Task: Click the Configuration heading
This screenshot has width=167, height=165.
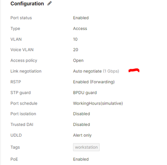Action: (27, 4)
